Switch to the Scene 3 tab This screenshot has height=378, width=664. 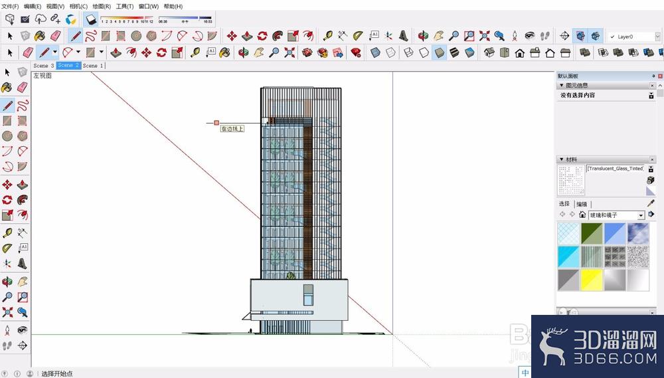coord(44,66)
